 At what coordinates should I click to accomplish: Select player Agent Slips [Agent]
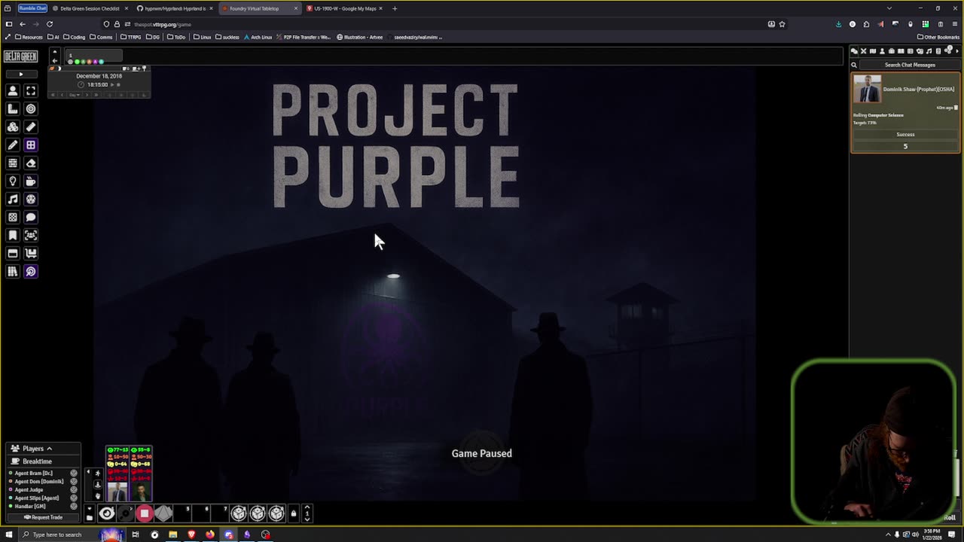[36, 498]
